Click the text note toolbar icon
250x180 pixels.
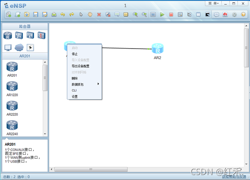coord(117,15)
